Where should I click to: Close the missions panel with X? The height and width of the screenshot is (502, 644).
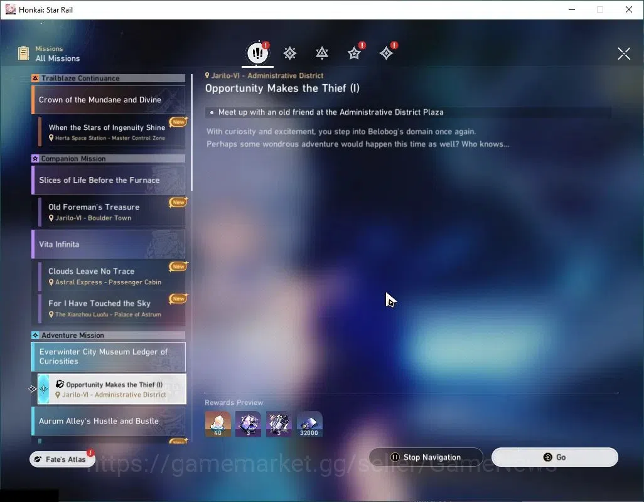624,53
